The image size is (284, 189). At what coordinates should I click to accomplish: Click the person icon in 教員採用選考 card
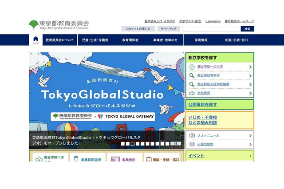click(x=76, y=159)
